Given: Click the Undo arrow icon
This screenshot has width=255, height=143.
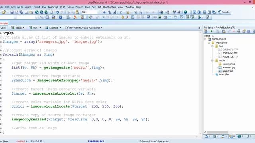Looking at the screenshot, I should (57, 12).
